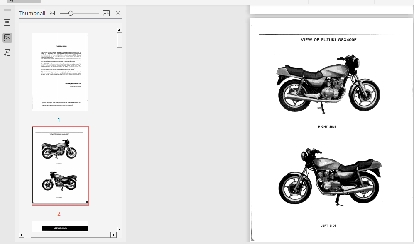
Task: Adjust the thumbnail size slider knob
Action: pyautogui.click(x=71, y=13)
